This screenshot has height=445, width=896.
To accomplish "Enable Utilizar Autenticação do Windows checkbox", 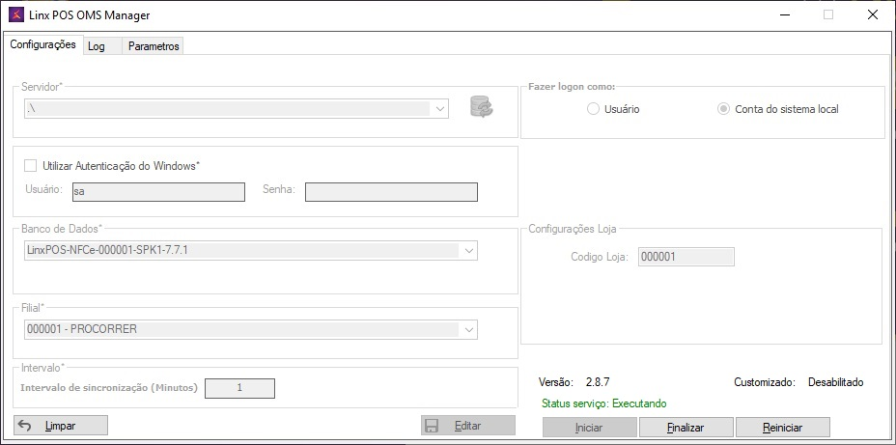I will click(x=30, y=166).
